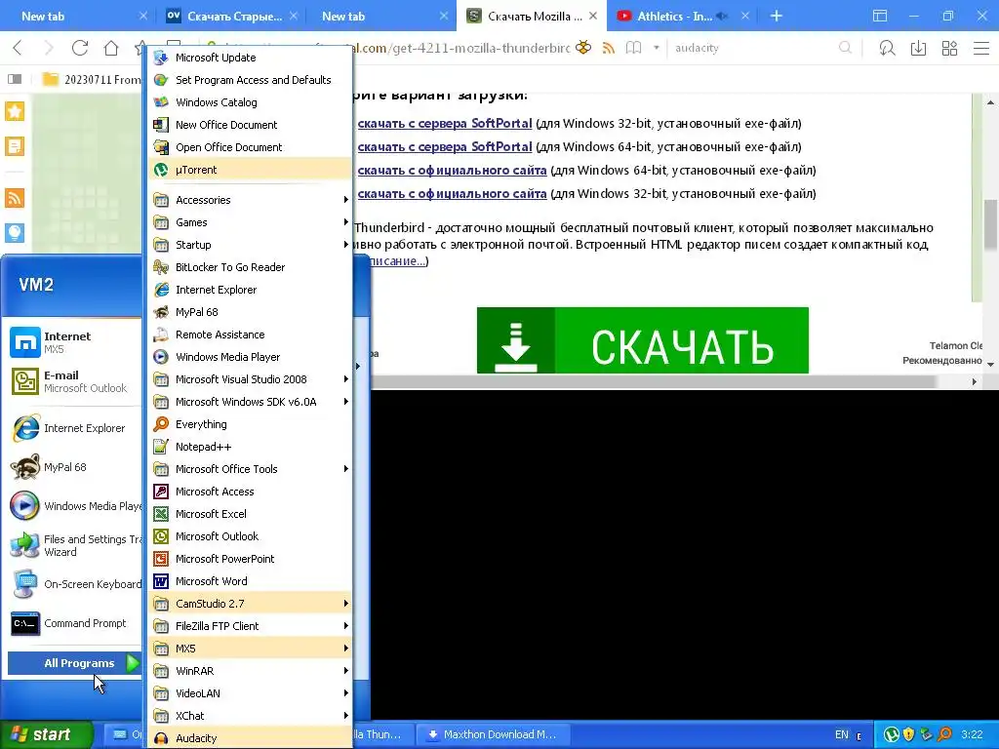Open Maxthon MX5 Internet pinned item
Viewport: 999px width, 749px height.
[x=73, y=342]
